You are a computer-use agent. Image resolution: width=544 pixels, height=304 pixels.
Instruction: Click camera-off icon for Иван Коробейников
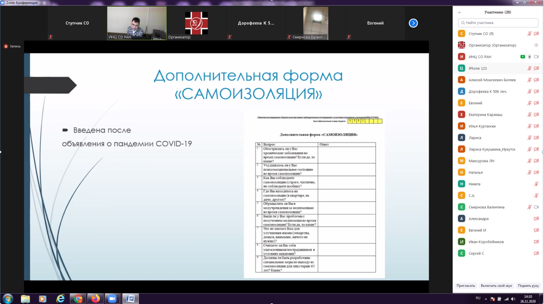536,242
